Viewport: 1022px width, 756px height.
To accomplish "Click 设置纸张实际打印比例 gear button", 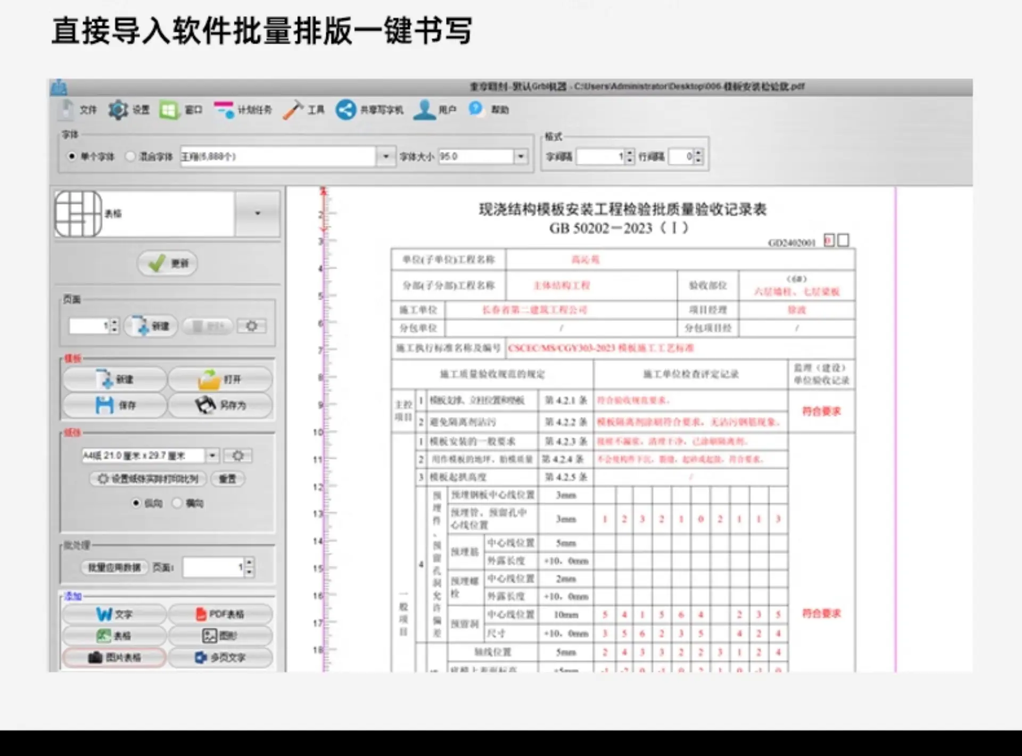I will (149, 479).
